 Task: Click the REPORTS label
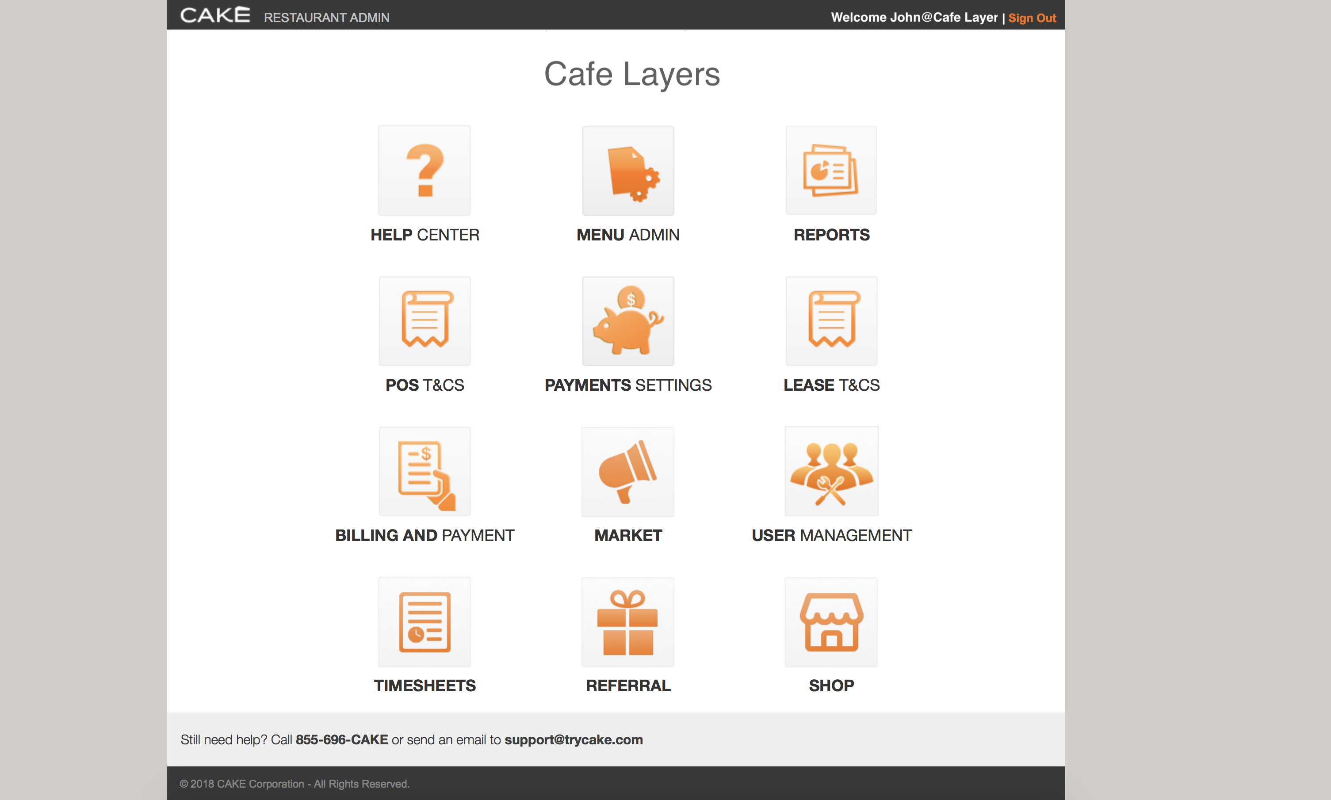click(x=831, y=235)
